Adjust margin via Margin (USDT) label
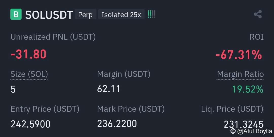274x137 pixels. 124,74
